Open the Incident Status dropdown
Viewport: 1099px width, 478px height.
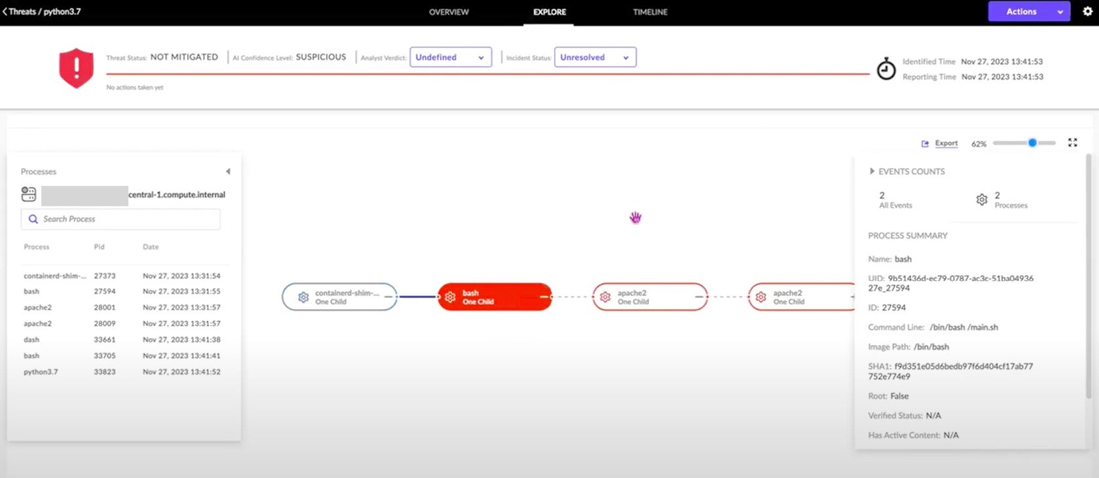point(595,58)
